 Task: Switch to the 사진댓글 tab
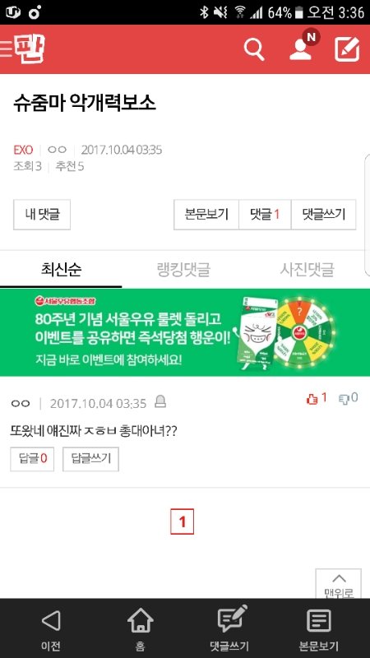coord(307,269)
